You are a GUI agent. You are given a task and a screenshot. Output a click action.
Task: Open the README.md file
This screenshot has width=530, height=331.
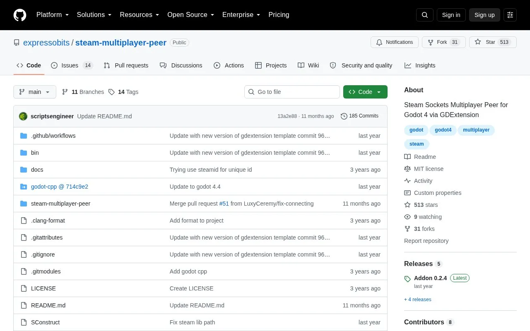pyautogui.click(x=48, y=305)
